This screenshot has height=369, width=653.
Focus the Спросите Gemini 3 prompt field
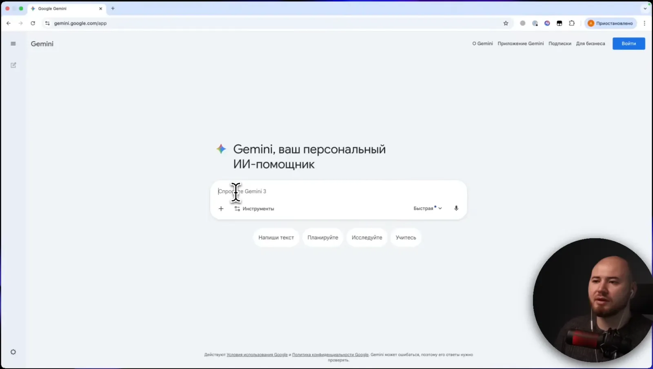tap(339, 191)
